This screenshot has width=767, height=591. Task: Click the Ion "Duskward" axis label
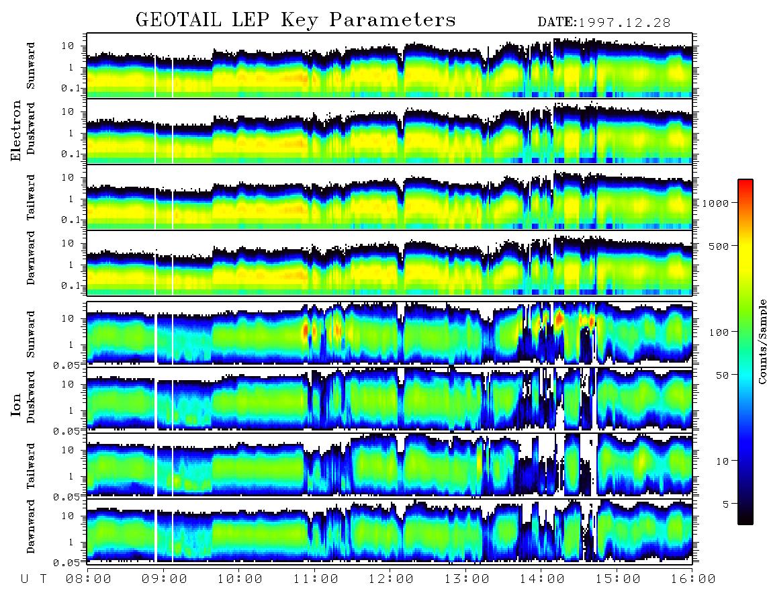[x=31, y=398]
